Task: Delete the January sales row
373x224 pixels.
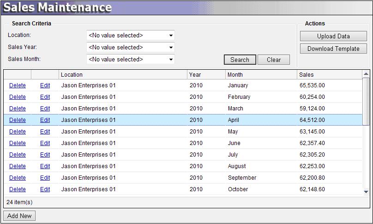Action: 18,85
